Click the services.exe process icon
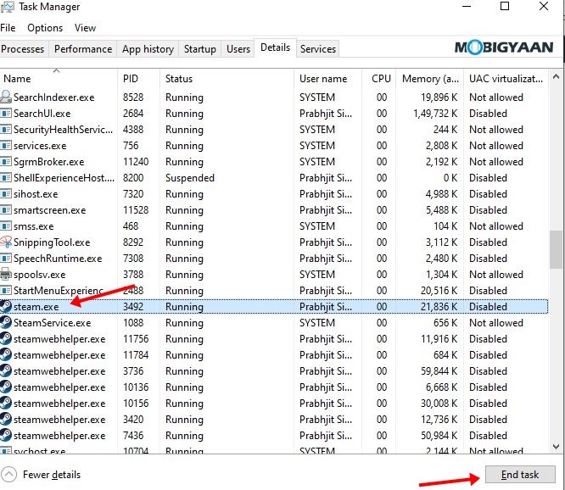The image size is (565, 490). click(x=6, y=146)
